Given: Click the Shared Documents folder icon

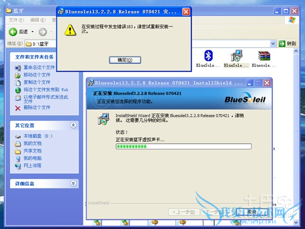Looking at the screenshot, I should pos(18,151).
